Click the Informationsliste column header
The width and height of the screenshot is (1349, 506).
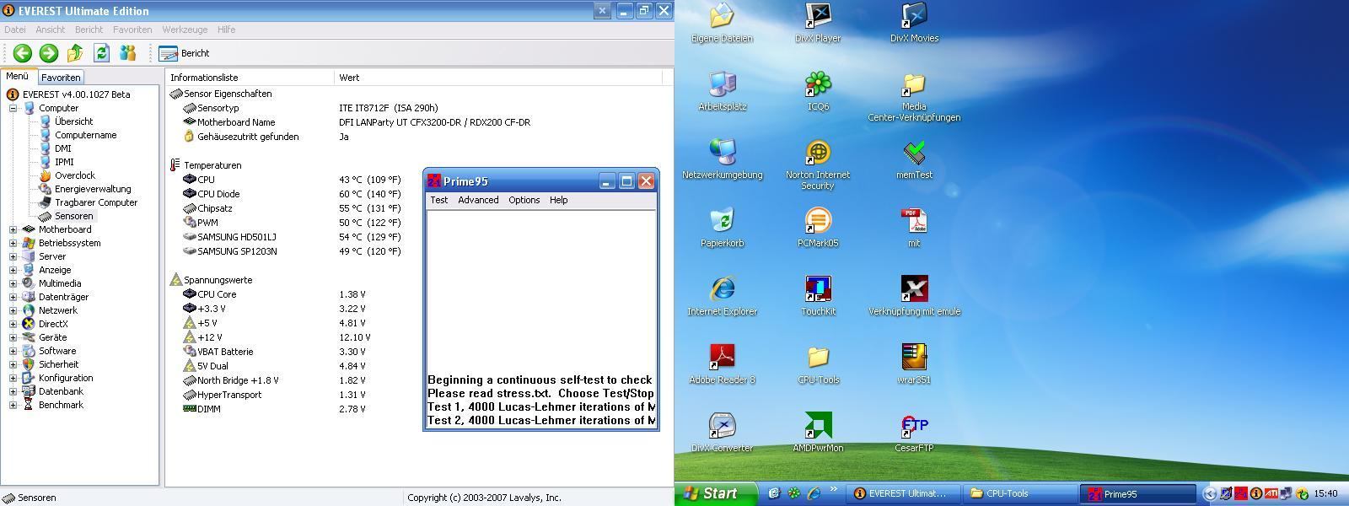coord(250,78)
